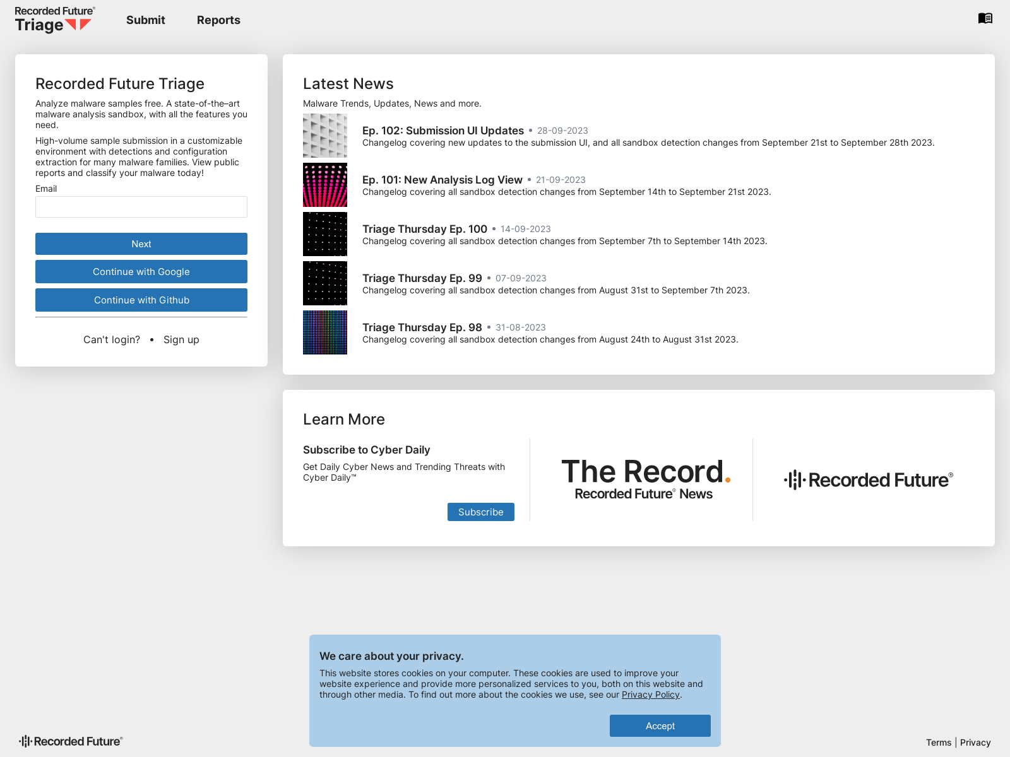Screen dimensions: 1010x757
Task: Click the Subscribe to Cyber Daily heading
Action: (367, 450)
